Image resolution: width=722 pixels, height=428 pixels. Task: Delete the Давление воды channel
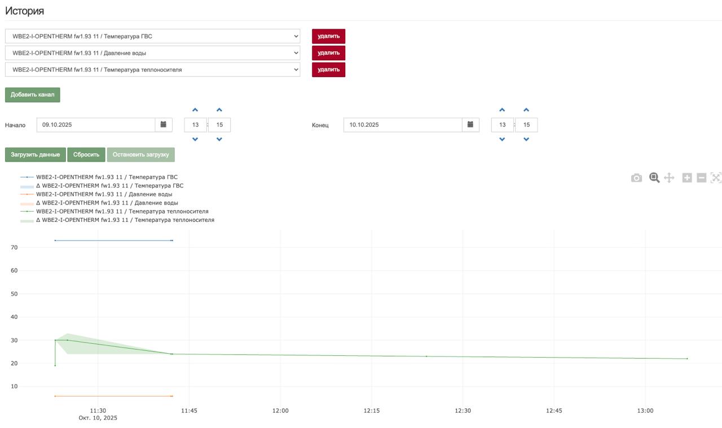(x=328, y=53)
